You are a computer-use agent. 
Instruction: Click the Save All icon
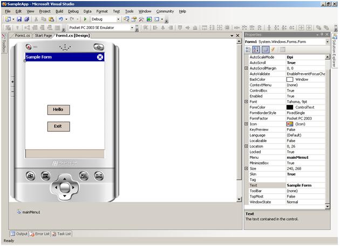pos(26,19)
